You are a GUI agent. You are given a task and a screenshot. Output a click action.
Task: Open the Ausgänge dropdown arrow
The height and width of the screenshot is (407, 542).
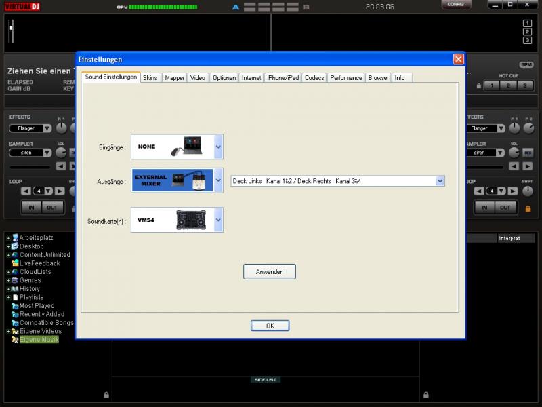pyautogui.click(x=218, y=180)
